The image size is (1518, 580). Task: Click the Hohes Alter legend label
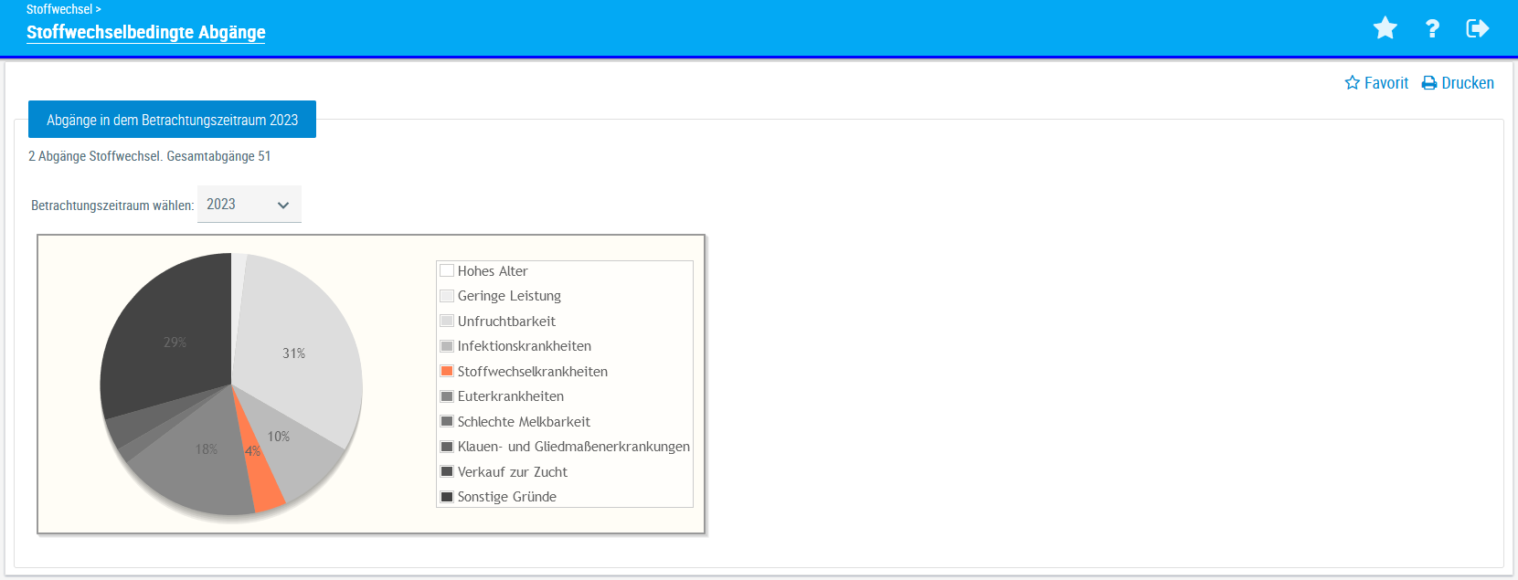coord(493,271)
